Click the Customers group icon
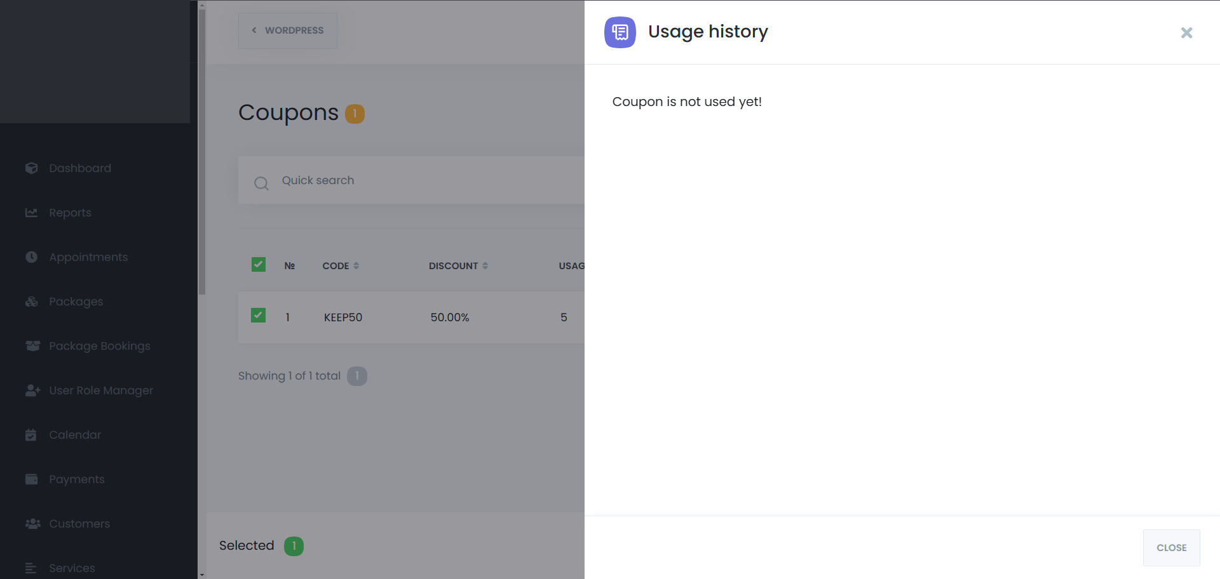 (x=32, y=524)
